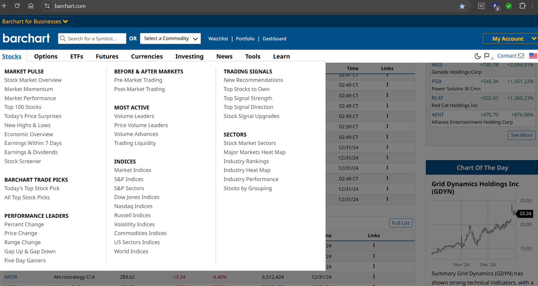The height and width of the screenshot is (286, 538).
Task: Select Top 100 Stocks
Action: 23,107
